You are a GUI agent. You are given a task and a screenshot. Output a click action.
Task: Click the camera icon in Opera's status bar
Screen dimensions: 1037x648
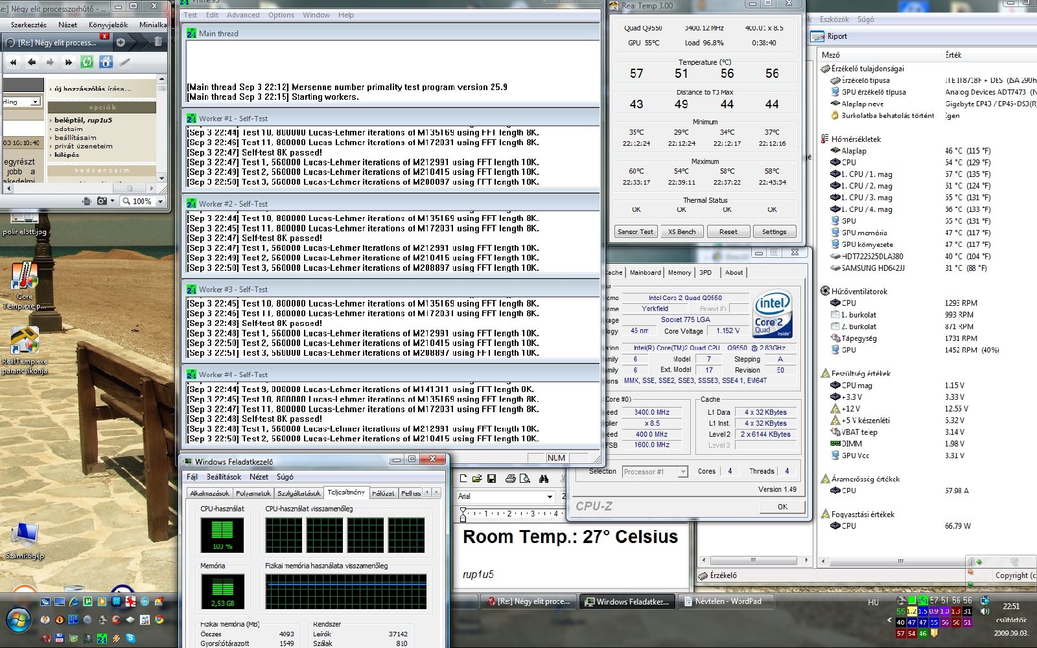102,202
